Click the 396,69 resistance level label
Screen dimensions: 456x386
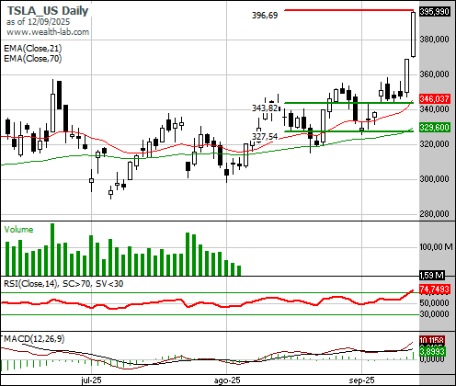(x=265, y=16)
